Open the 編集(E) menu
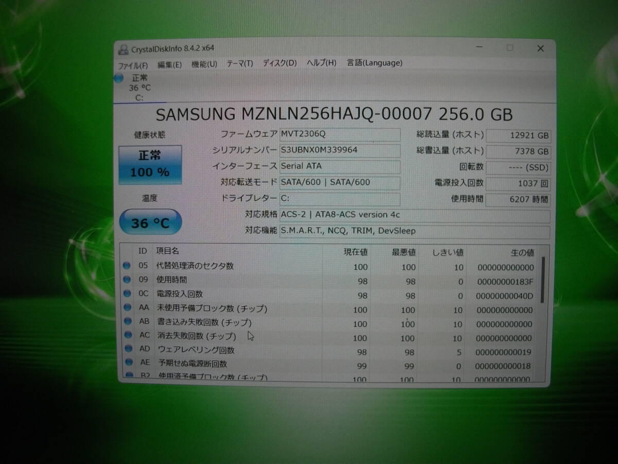This screenshot has width=618, height=464. pyautogui.click(x=169, y=64)
